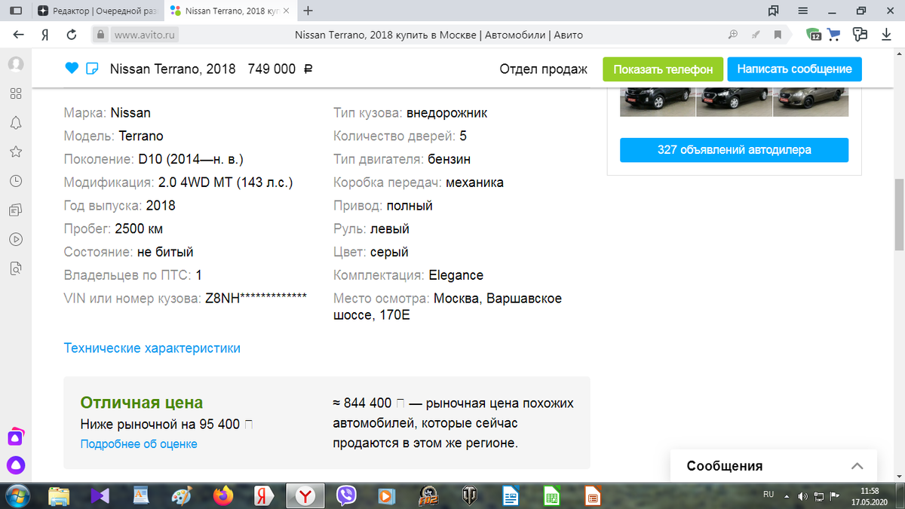Viewport: 905px width, 509px height.
Task: Go back using the browser arrow
Action: (x=18, y=35)
